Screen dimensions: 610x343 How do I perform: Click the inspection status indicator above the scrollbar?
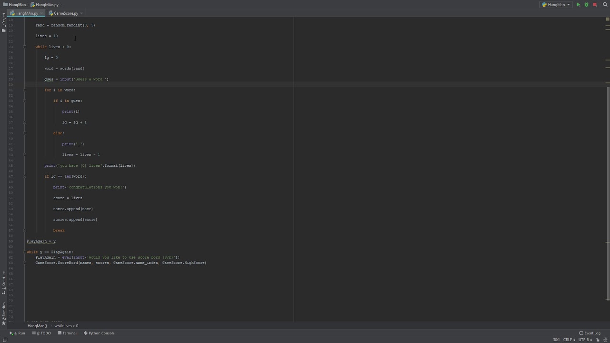(x=608, y=19)
